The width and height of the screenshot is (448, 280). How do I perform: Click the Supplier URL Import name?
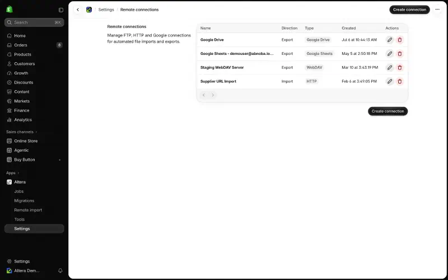218,81
